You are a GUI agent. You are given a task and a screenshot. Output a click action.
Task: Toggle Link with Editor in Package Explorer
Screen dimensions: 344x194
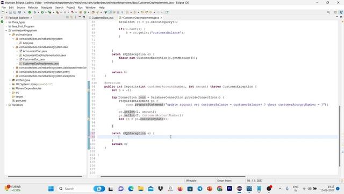pyautogui.click(x=71, y=17)
